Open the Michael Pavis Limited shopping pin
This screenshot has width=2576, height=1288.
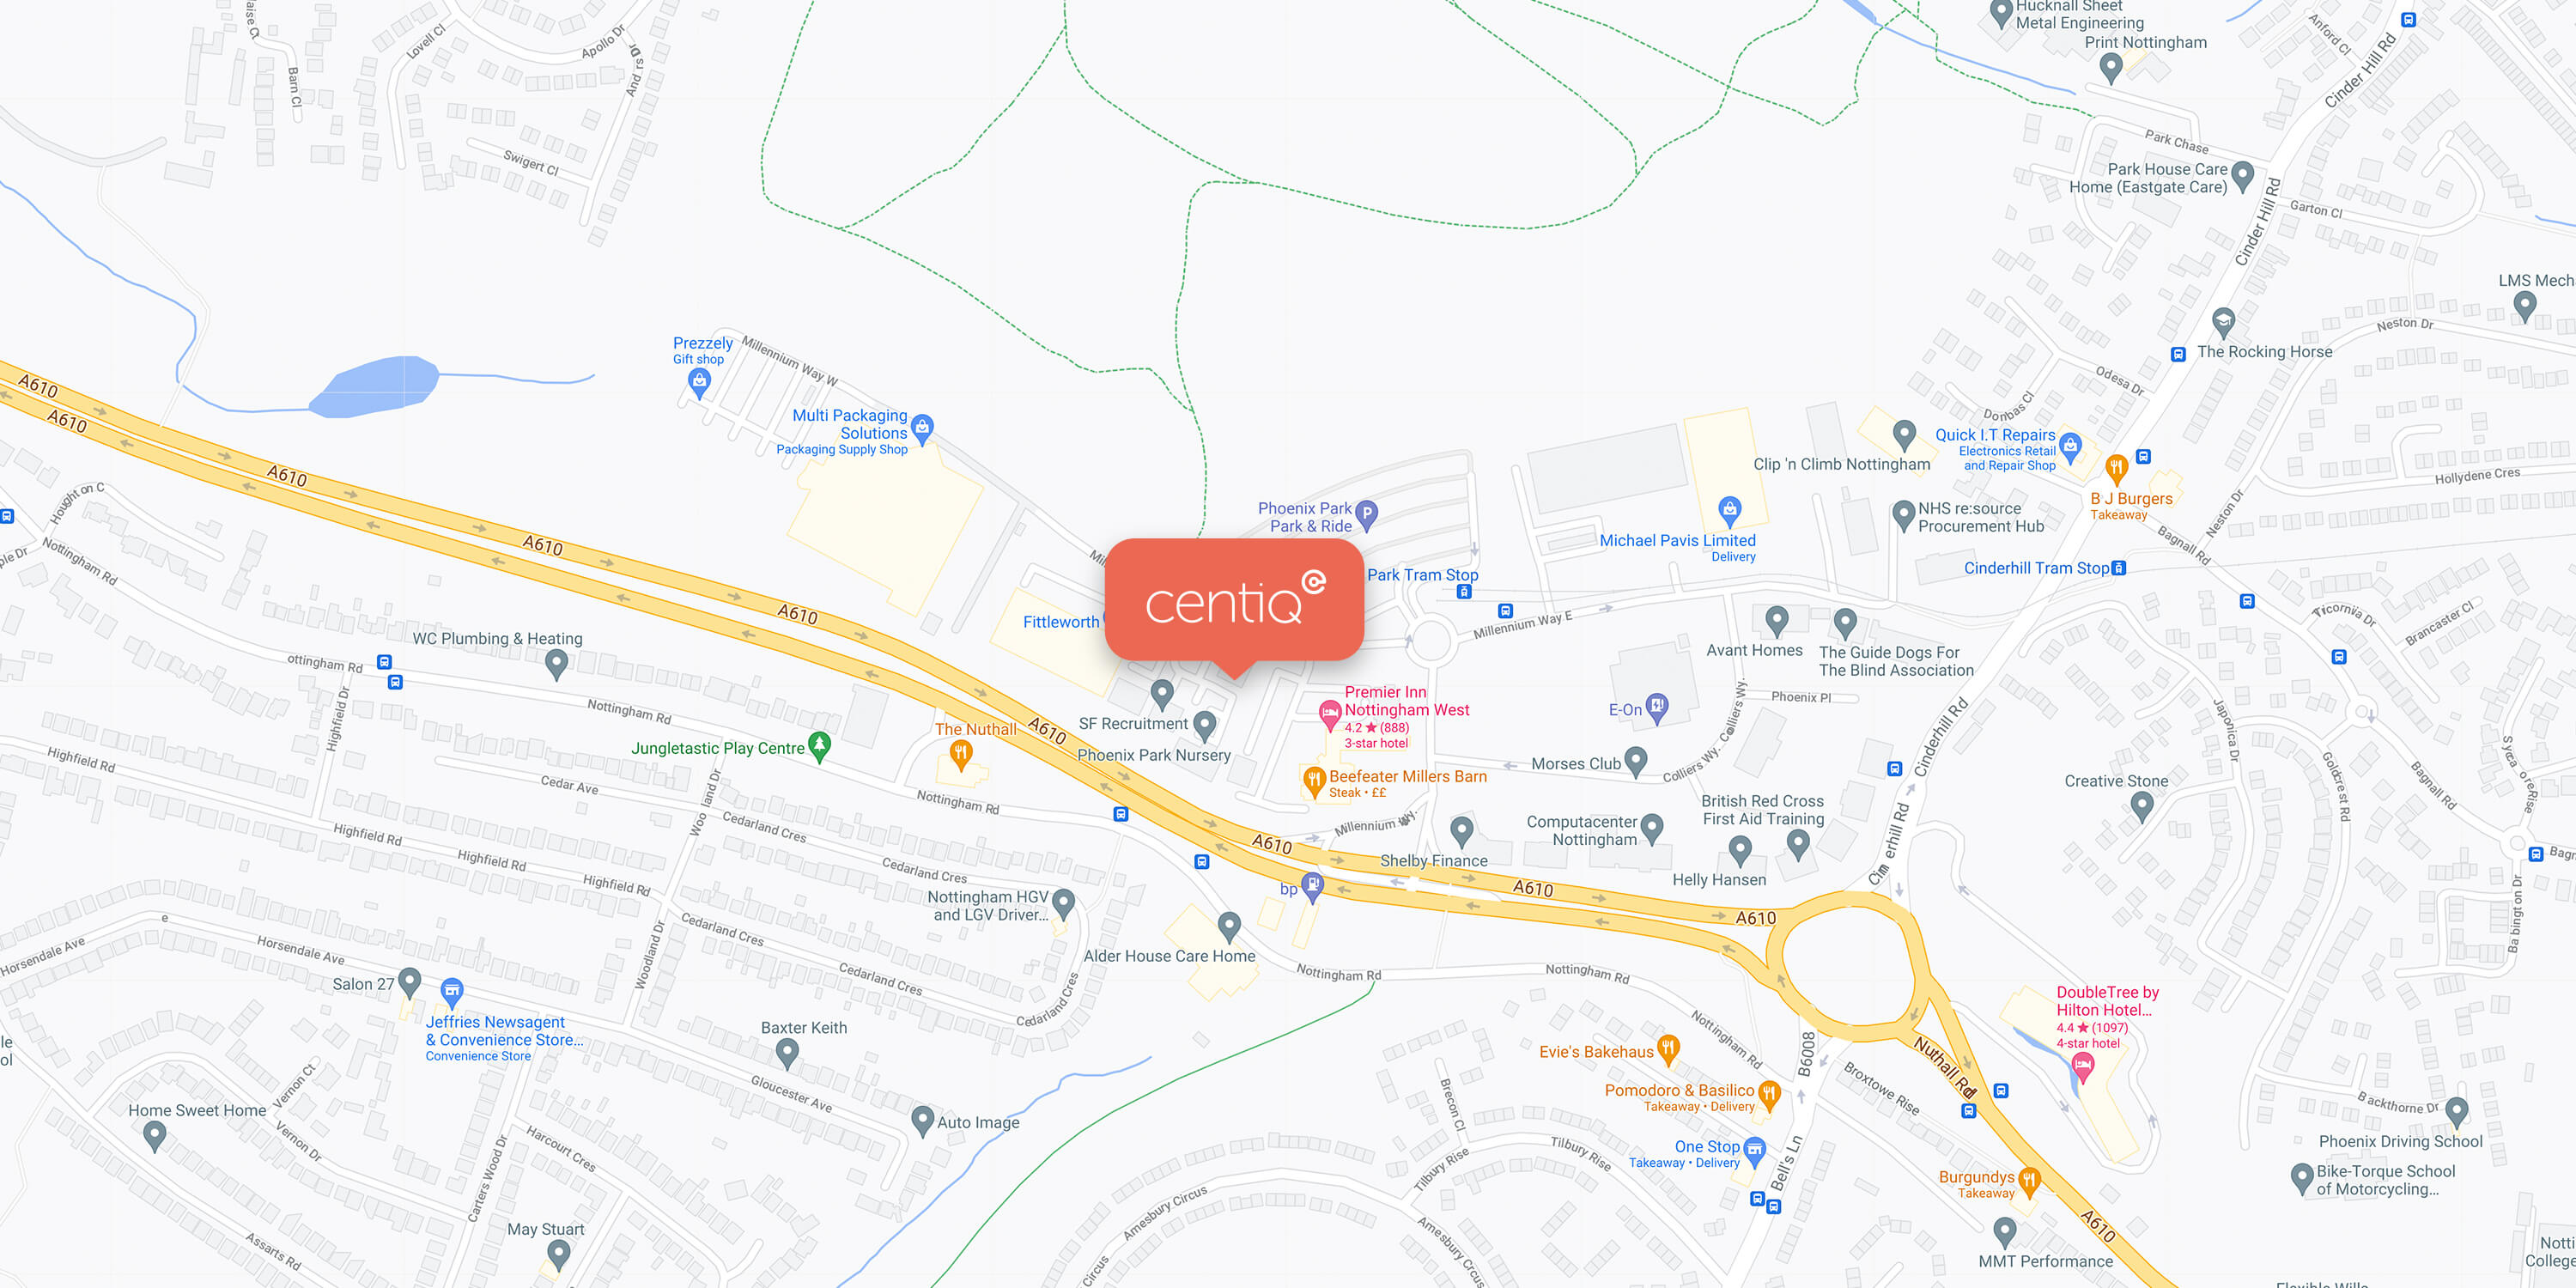point(1730,511)
